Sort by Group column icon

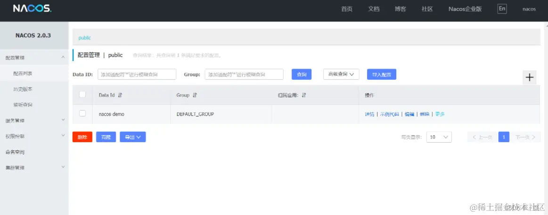pos(195,95)
